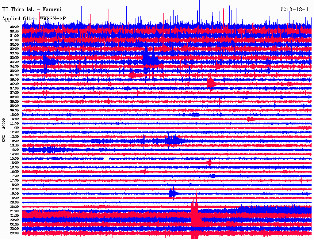Viewport: 314px width, 239px height.
Task: Click the 16:00 time label
Action: (x=14, y=167)
